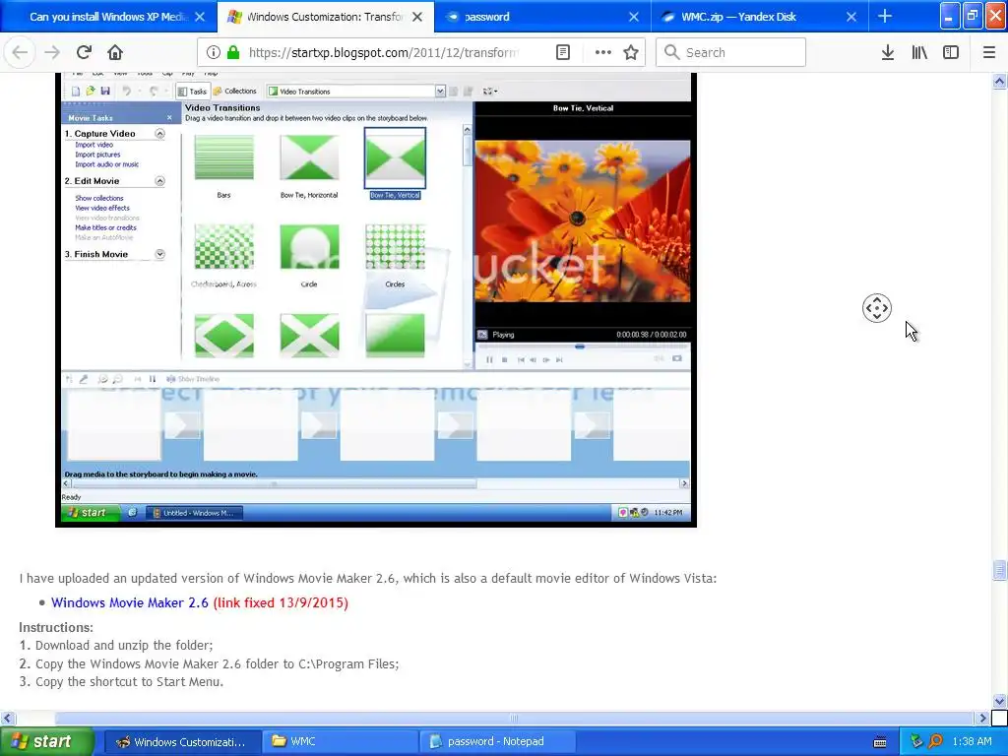Open the Library menu icon

pyautogui.click(x=919, y=52)
